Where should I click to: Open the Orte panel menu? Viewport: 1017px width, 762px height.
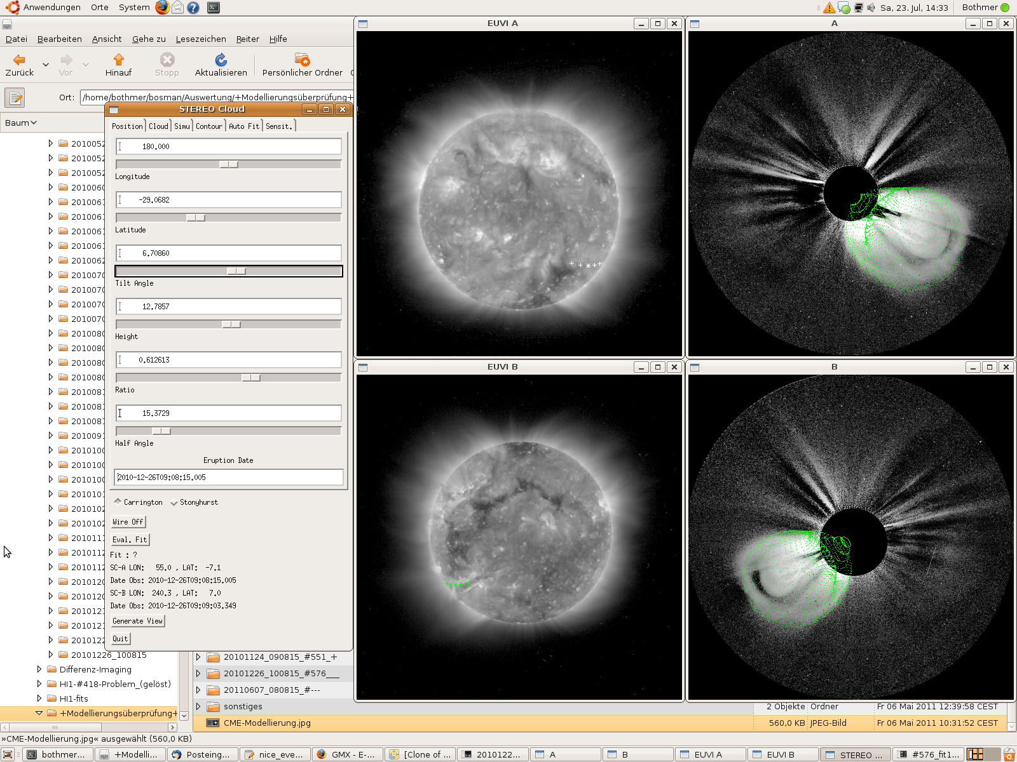(99, 8)
